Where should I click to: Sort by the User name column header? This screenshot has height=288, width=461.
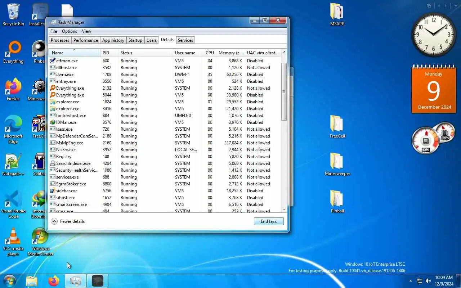[187, 53]
